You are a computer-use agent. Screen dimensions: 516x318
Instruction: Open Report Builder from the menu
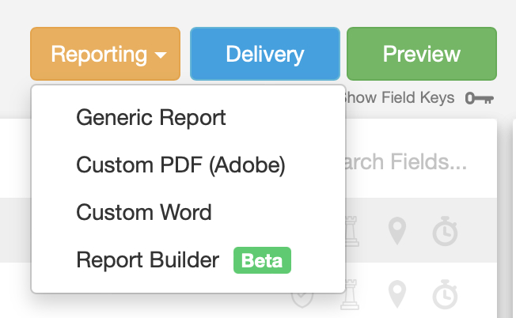point(147,260)
